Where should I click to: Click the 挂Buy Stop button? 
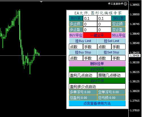point(83,52)
